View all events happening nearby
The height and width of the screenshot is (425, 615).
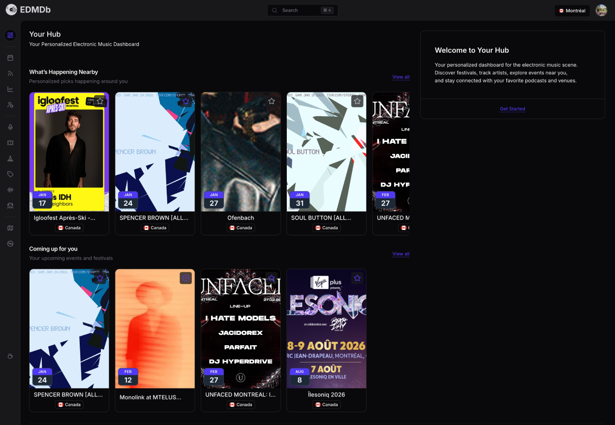tap(400, 77)
